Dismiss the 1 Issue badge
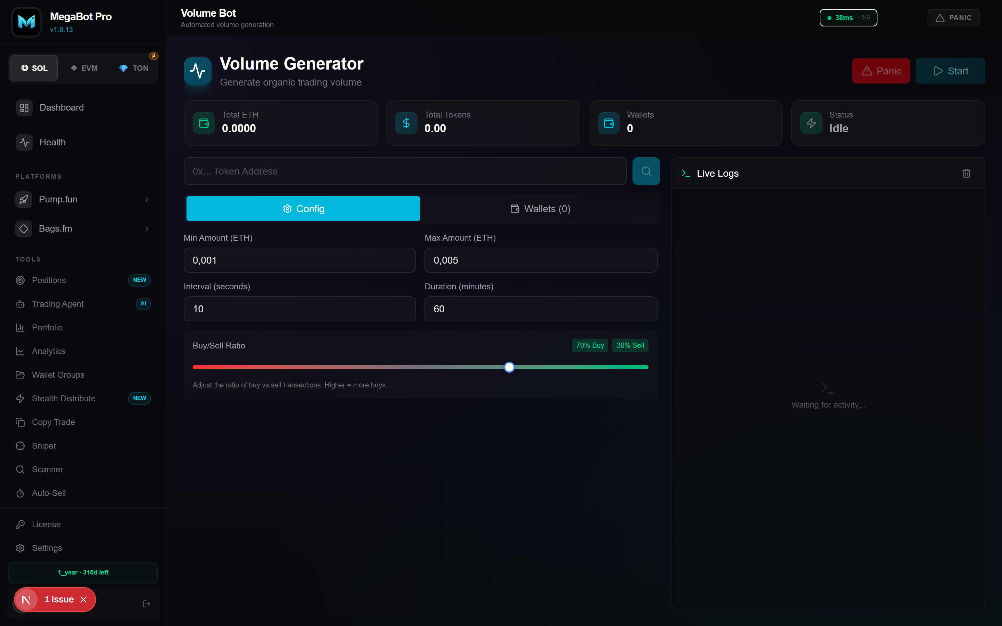 click(83, 600)
